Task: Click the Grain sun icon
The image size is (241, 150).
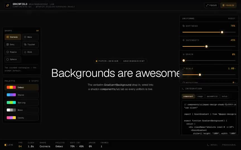Action: coord(184,54)
